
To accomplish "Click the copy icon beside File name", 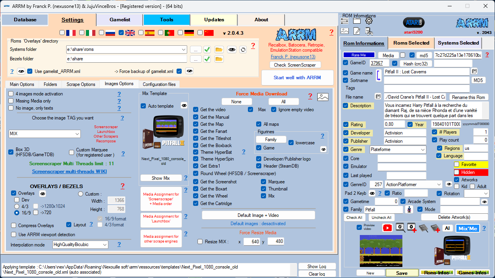I will coord(378,97).
